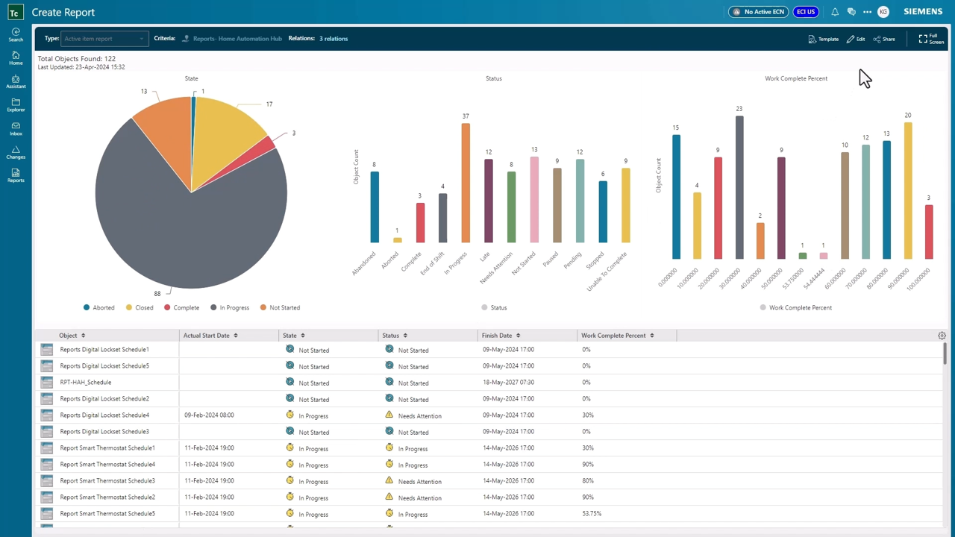Click Needs Attention warning icon for Lockset Schedule4
The width and height of the screenshot is (955, 537).
click(x=389, y=415)
